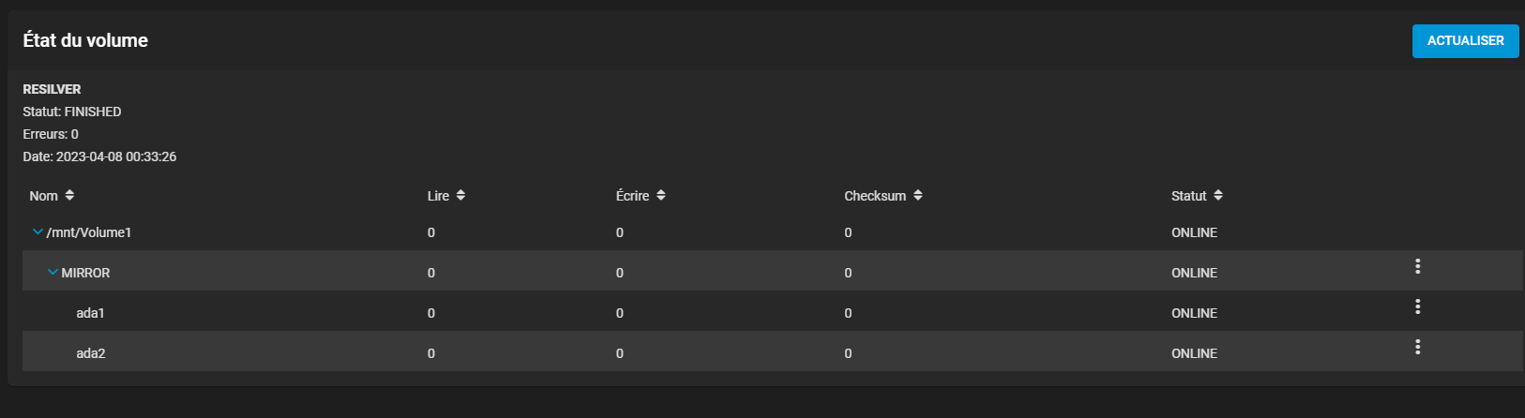This screenshot has height=418, width=1525.
Task: Click the ACTUALISER button
Action: 1465,41
